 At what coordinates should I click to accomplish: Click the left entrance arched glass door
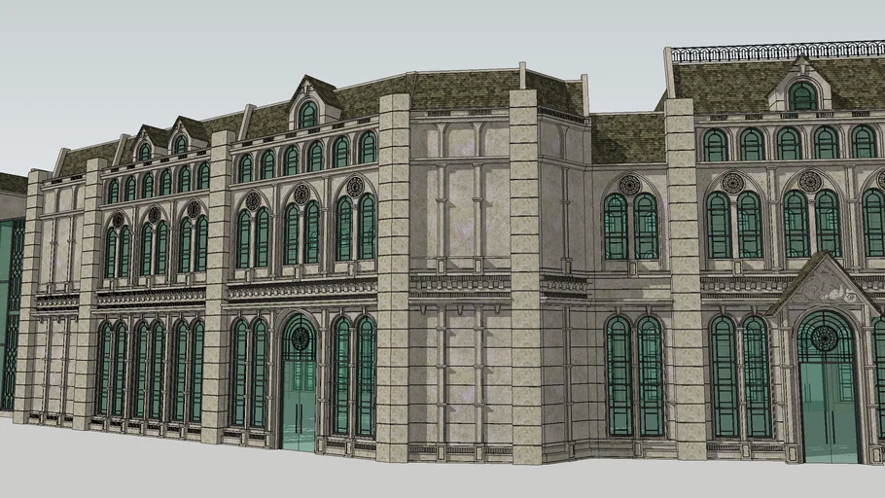click(x=300, y=399)
